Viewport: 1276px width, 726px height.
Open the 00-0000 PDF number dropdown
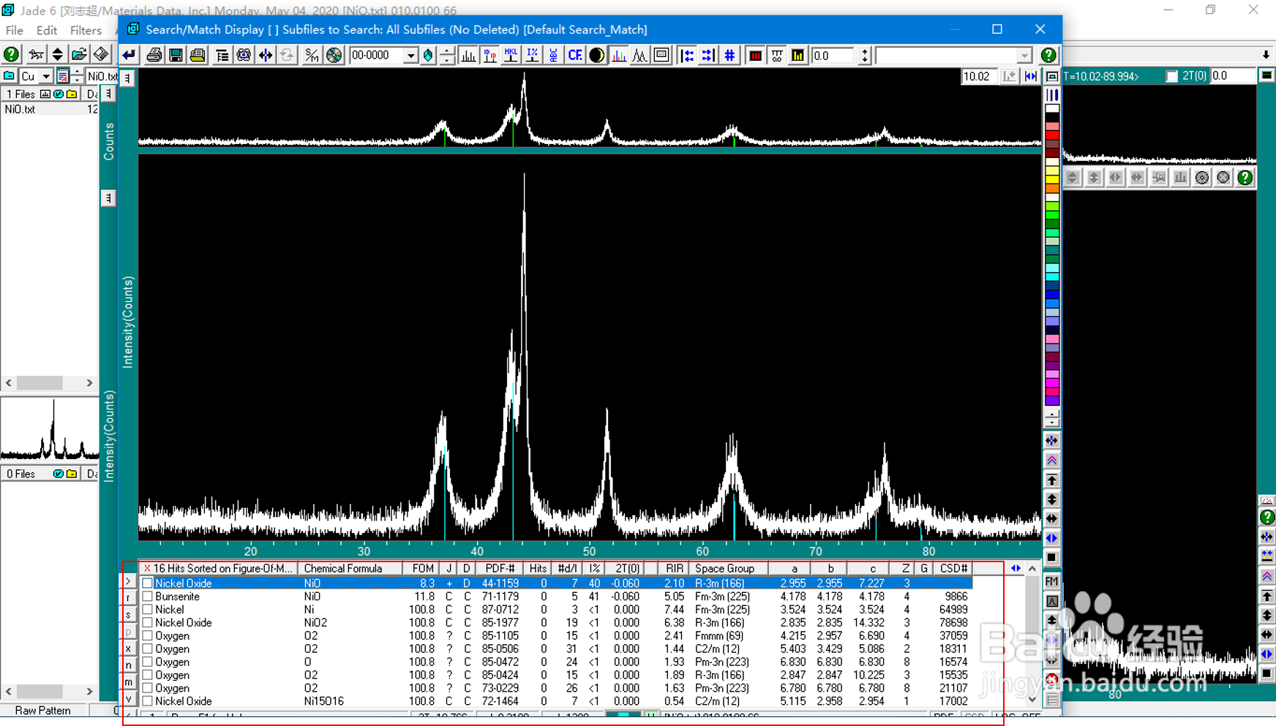coord(410,56)
